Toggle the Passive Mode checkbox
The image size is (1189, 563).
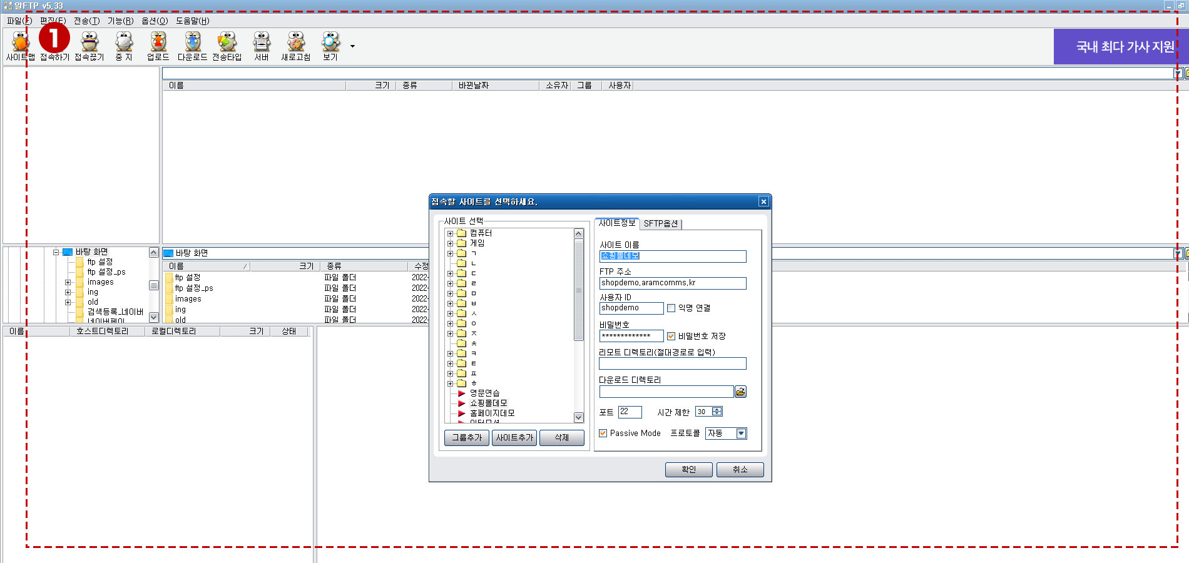coord(603,434)
